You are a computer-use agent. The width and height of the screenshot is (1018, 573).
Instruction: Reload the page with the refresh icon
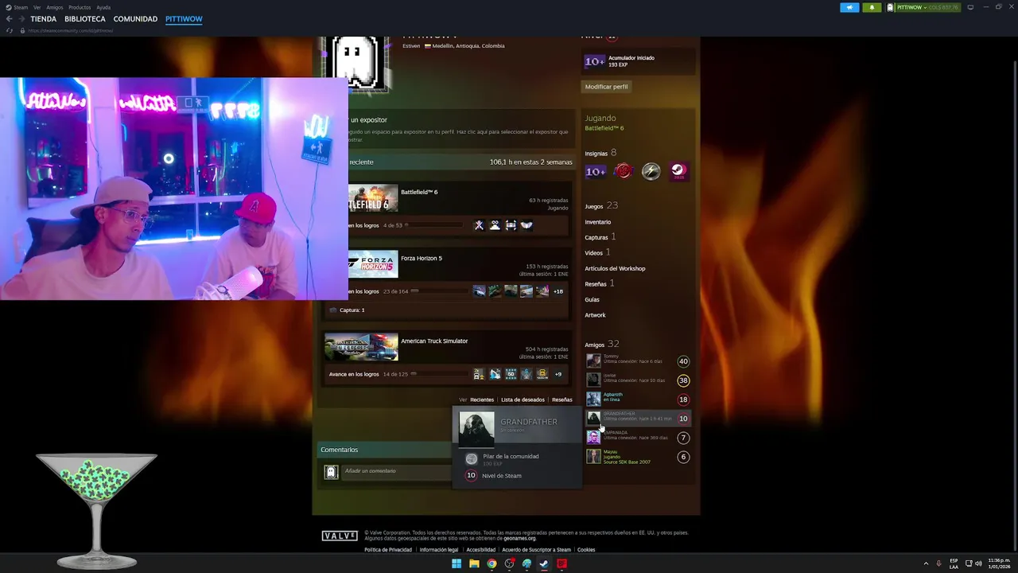[x=10, y=30]
